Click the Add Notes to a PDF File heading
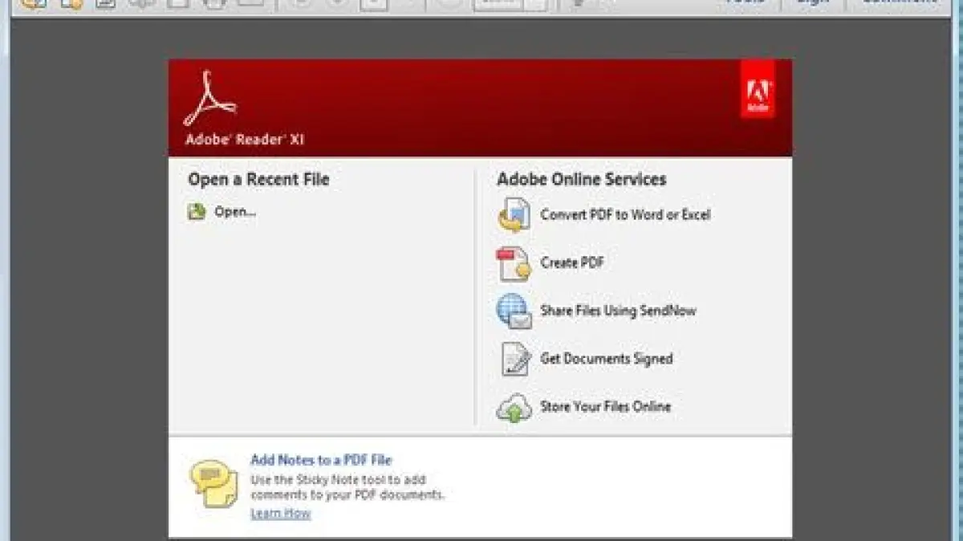This screenshot has height=541, width=963. [321, 460]
